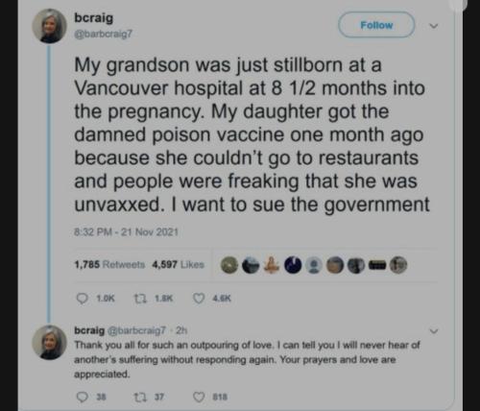Click the bcraig display name at top
The height and width of the screenshot is (411, 480).
94,17
